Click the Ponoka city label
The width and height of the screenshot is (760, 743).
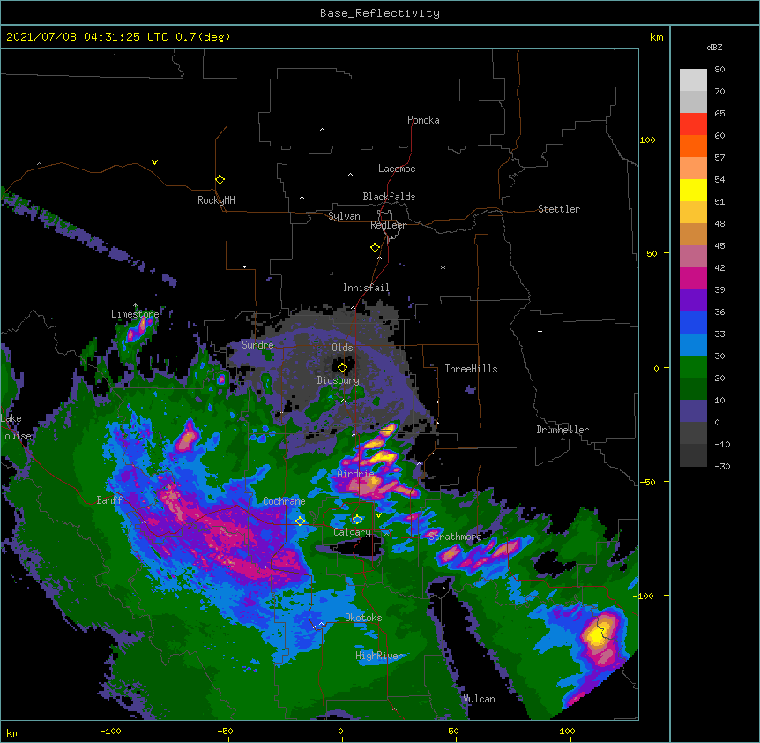(423, 120)
